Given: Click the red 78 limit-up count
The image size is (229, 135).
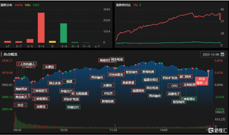Looking at the screenshot, I should [135, 5].
